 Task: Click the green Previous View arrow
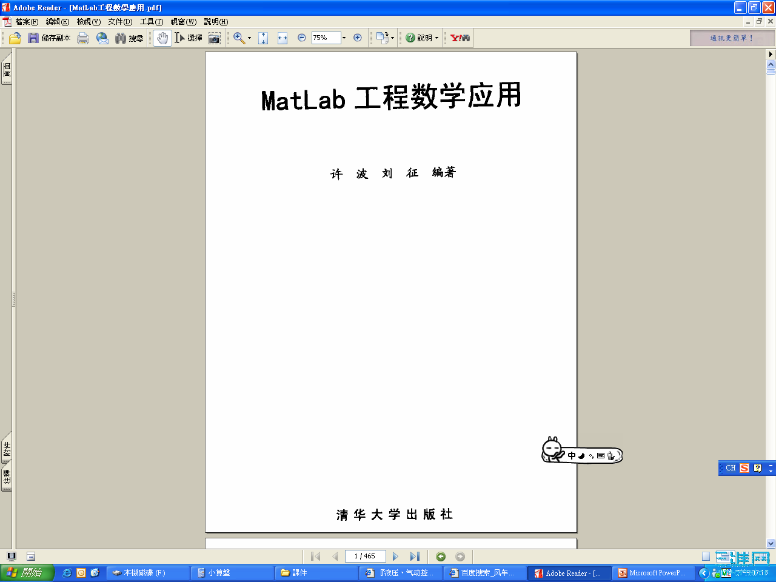pyautogui.click(x=441, y=557)
